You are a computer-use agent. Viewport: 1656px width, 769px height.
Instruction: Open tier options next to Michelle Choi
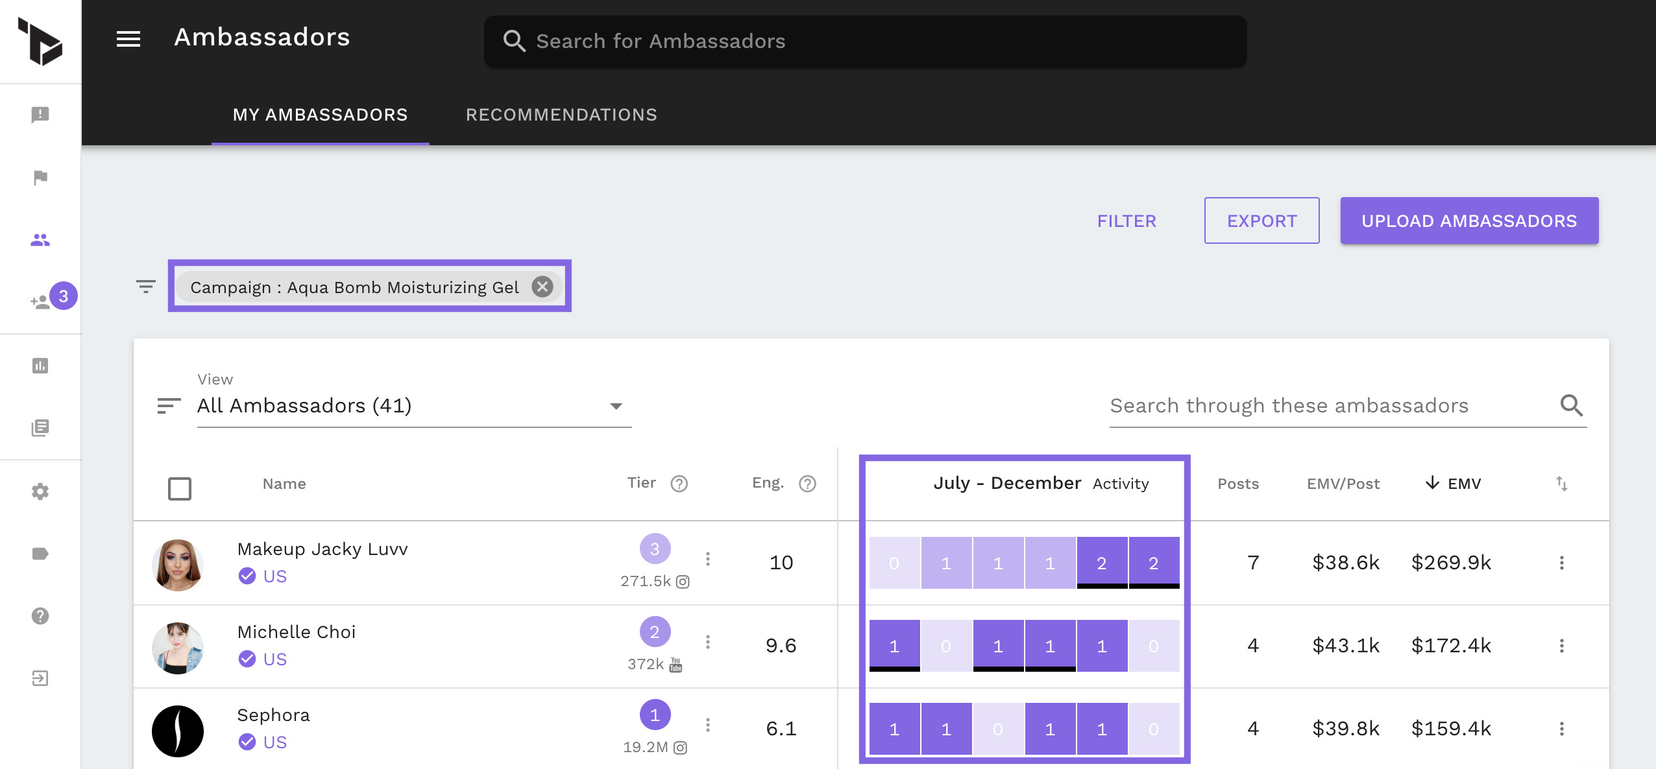(708, 642)
